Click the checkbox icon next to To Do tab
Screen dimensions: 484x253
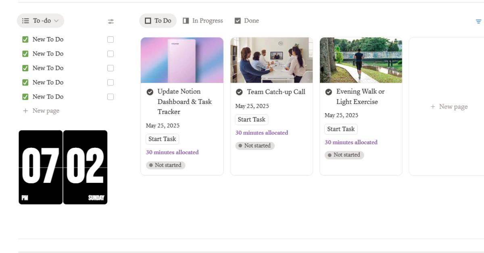click(148, 20)
